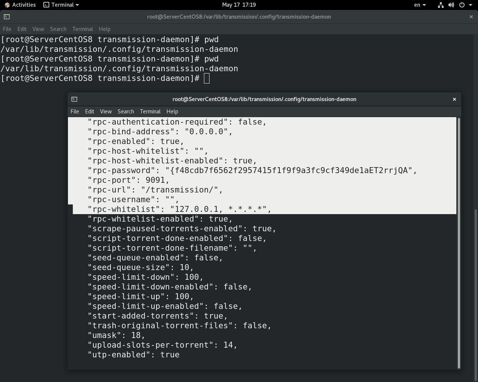Viewport: 478px width, 382px height.
Task: Click the power icon in the top bar
Action: point(462,5)
